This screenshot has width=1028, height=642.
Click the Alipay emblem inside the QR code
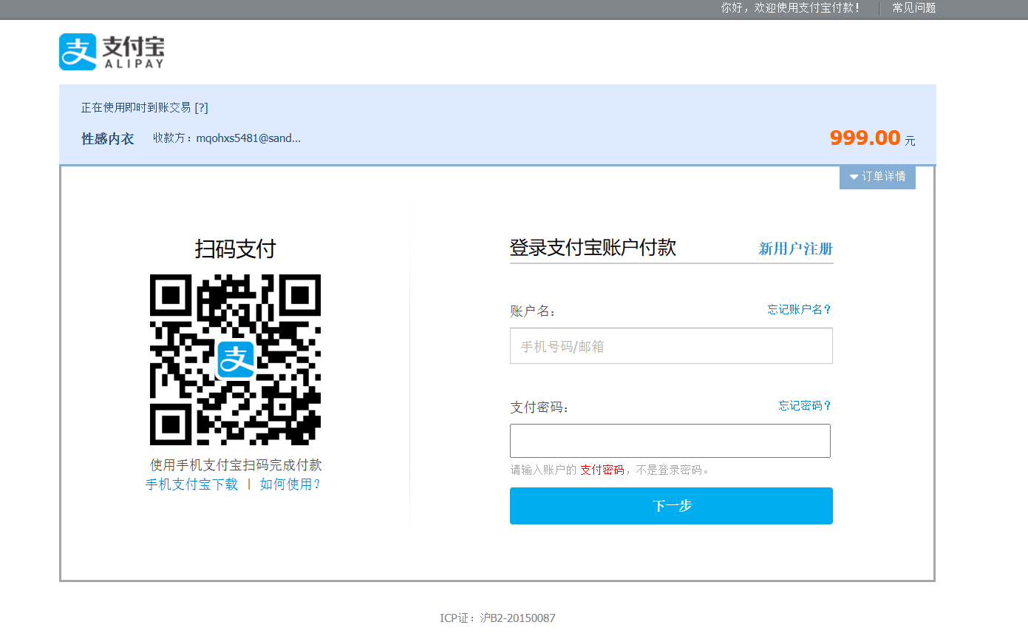point(235,359)
